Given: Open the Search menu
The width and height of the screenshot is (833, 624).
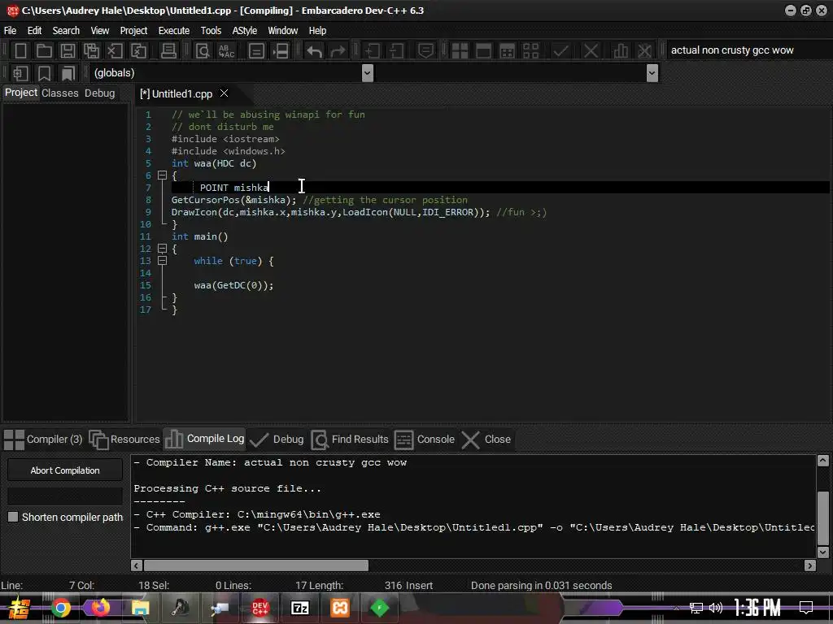Looking at the screenshot, I should click(66, 30).
